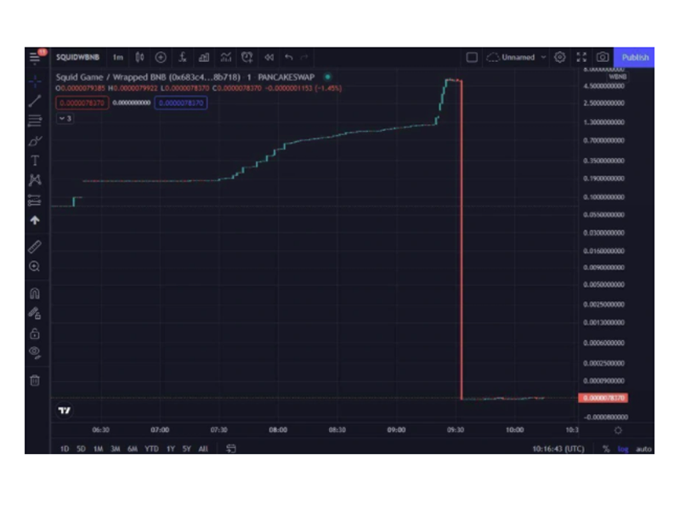Expand the Unnamed layout dropdown arrow
680x510 pixels.
(x=543, y=57)
